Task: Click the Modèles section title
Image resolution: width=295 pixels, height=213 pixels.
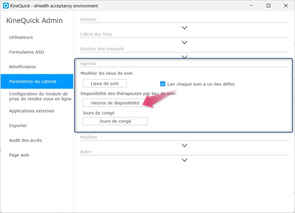Action: coord(89,137)
